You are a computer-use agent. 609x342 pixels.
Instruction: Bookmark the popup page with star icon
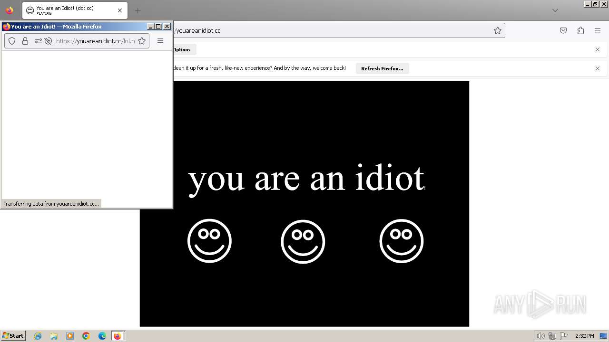coord(142,41)
